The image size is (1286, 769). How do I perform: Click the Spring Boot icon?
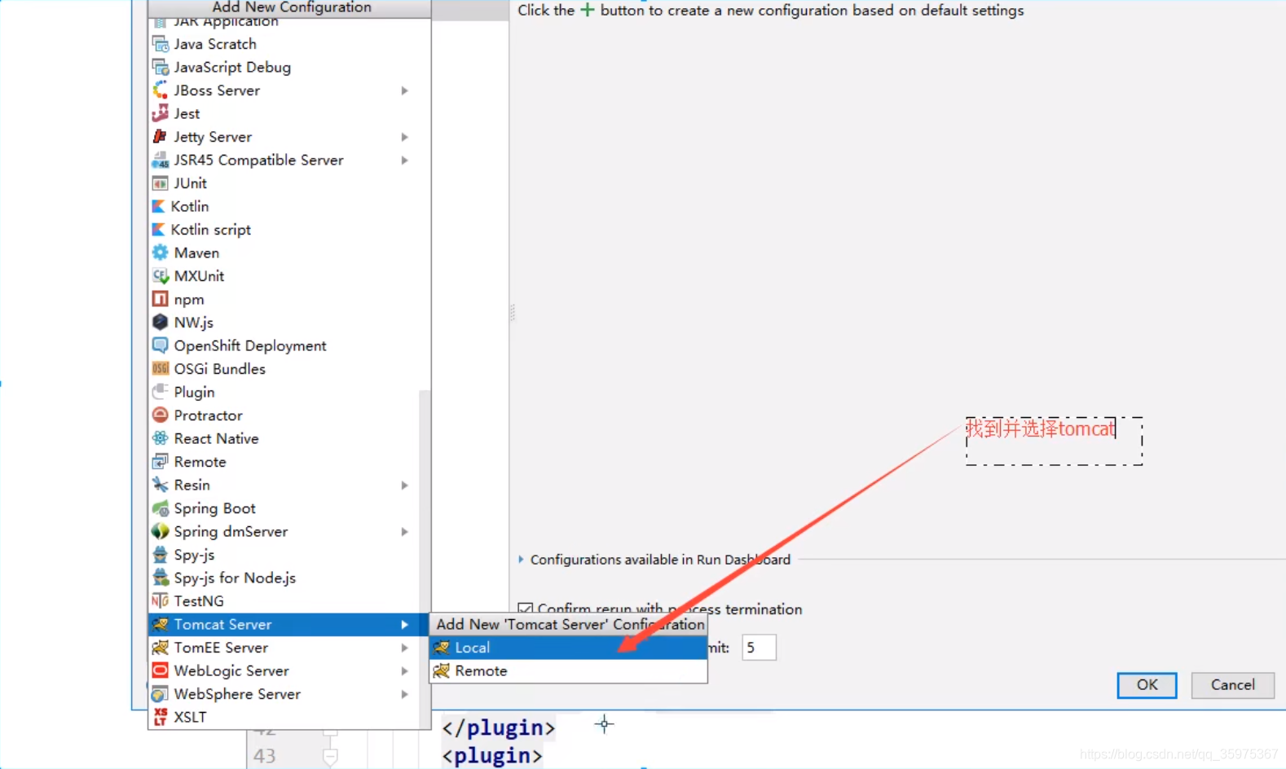tap(161, 508)
